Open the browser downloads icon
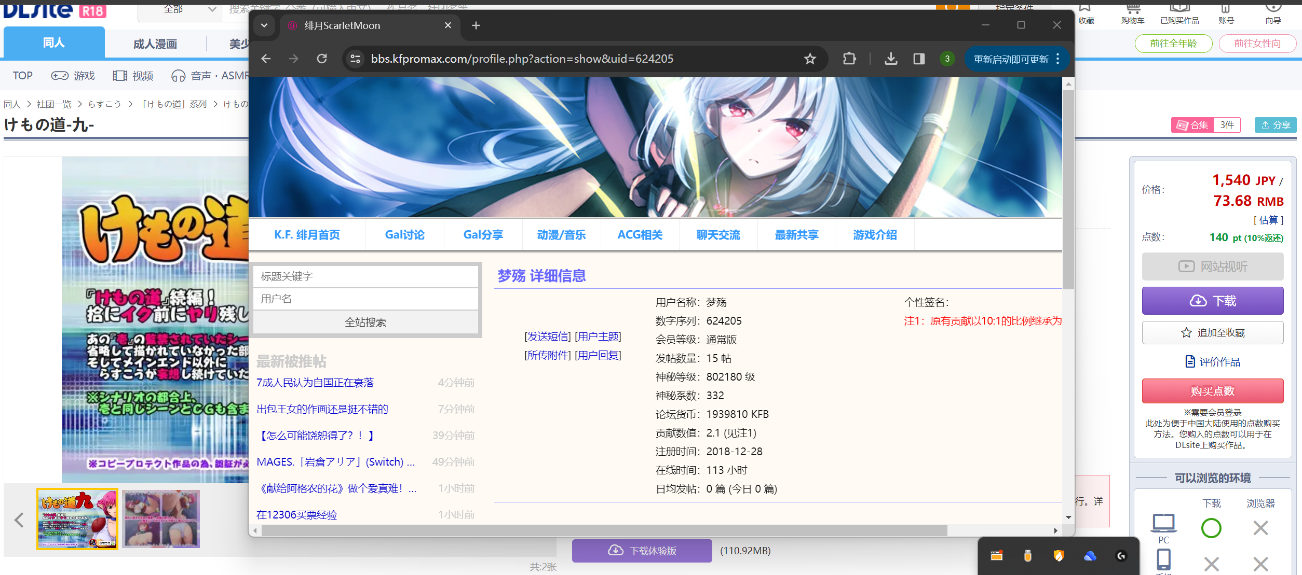This screenshot has height=575, width=1302. click(891, 59)
